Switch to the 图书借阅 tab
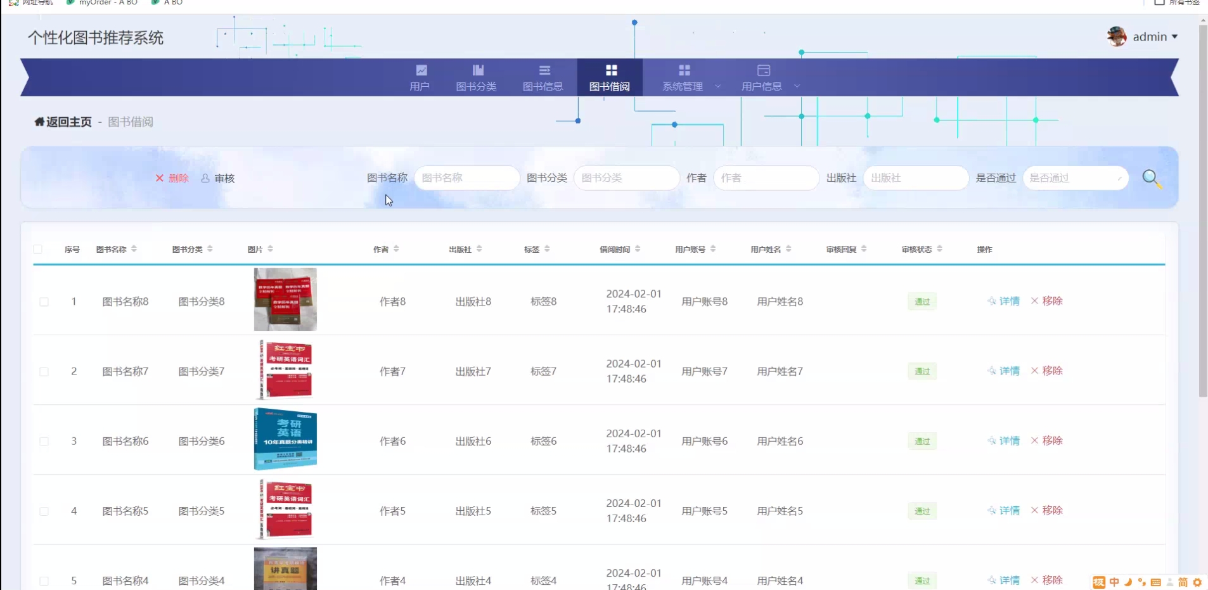The width and height of the screenshot is (1208, 590). coord(610,78)
